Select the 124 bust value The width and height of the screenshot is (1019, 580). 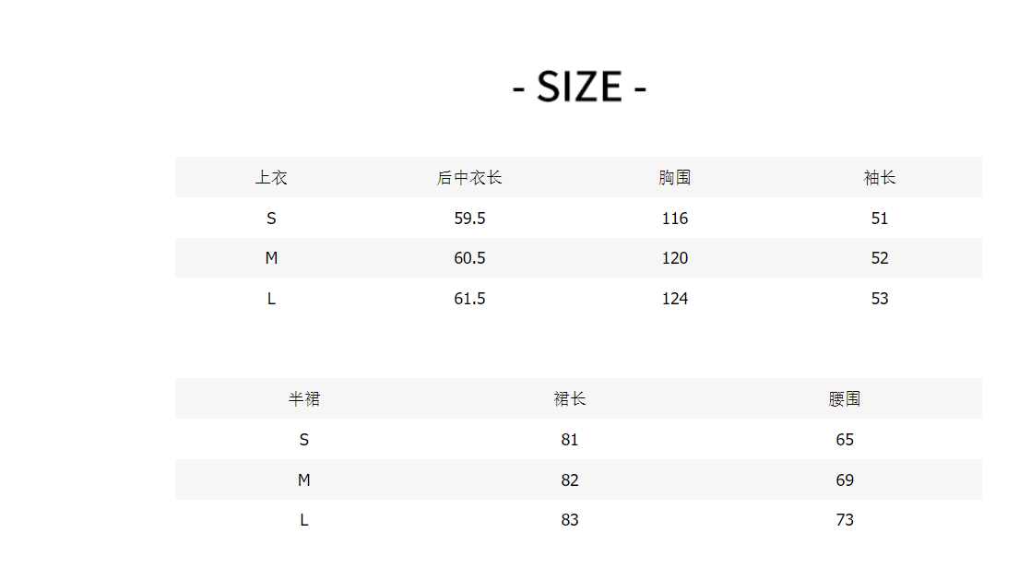(x=675, y=299)
